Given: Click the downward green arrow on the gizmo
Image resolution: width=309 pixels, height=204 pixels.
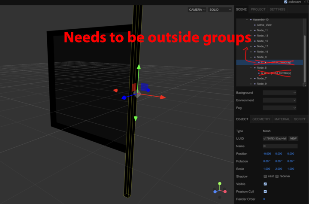Looking at the screenshot, I should [136, 118].
